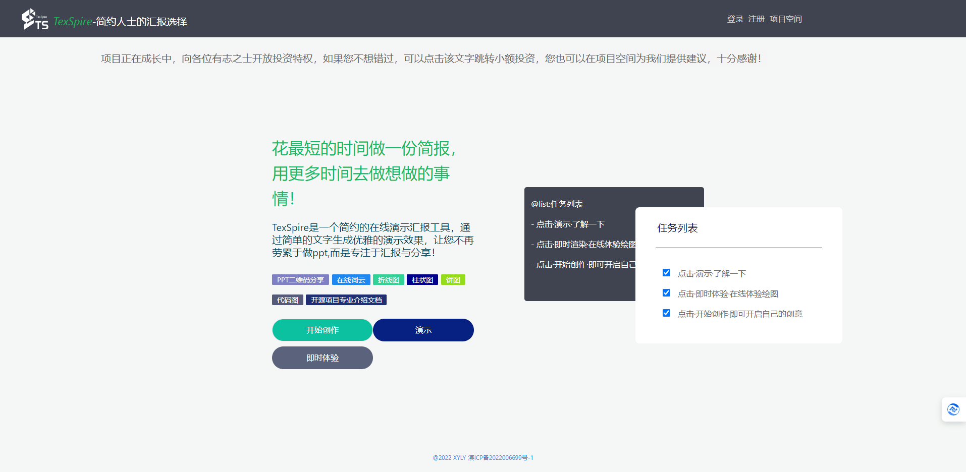This screenshot has width=966, height=472.
Task: Select the 饼图 tag
Action: click(x=453, y=279)
